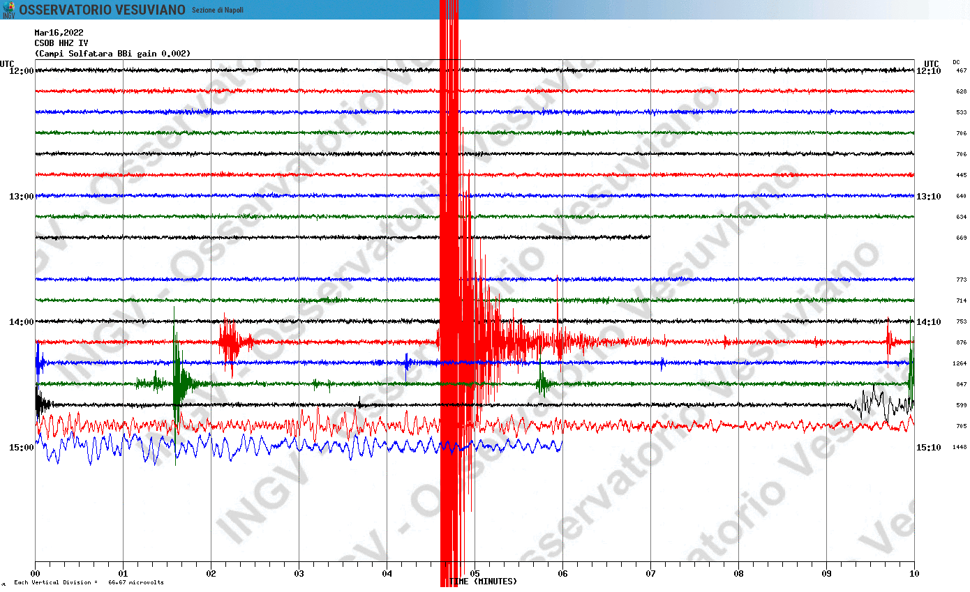Select the station code CSOB HHZ IV
Screen dimensions: 970x592
click(61, 43)
